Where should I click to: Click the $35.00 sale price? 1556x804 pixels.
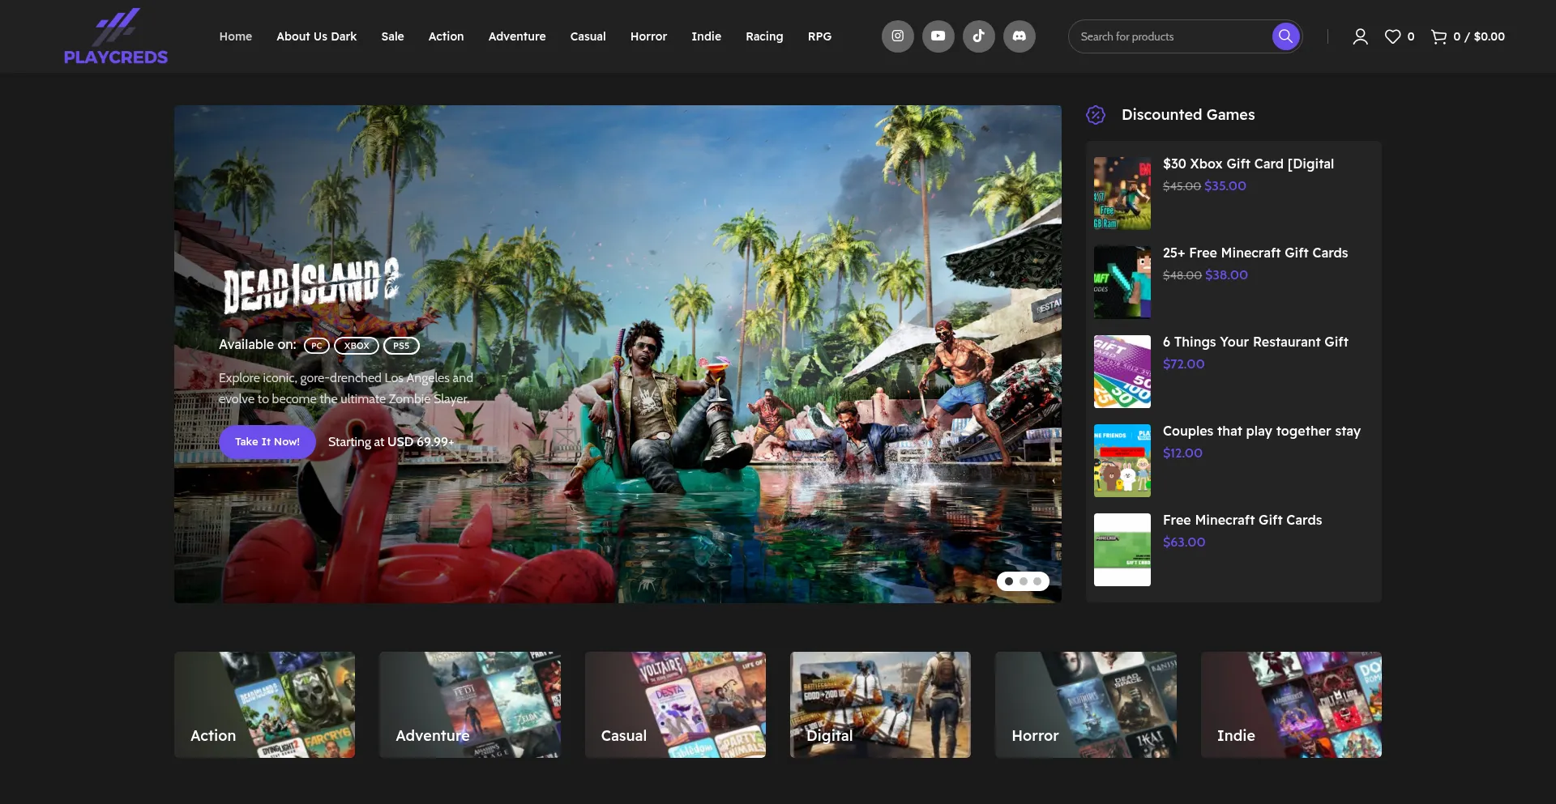pos(1225,186)
